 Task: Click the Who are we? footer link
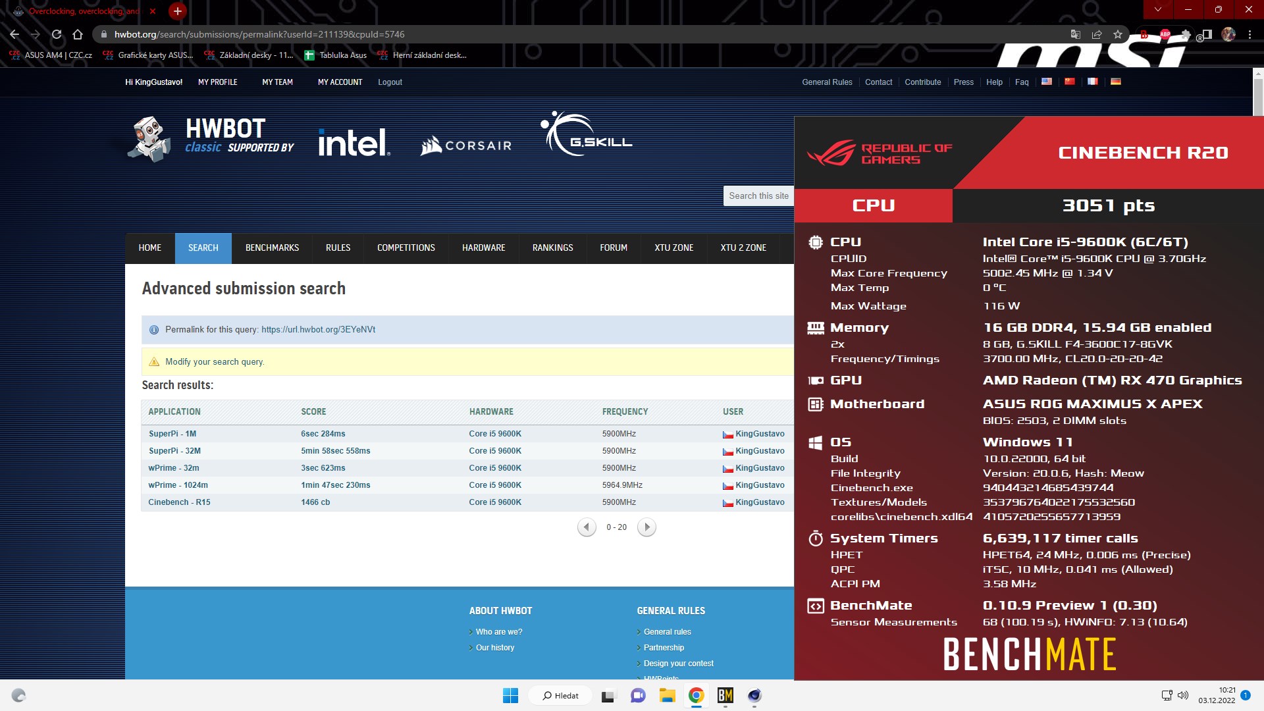[499, 632]
